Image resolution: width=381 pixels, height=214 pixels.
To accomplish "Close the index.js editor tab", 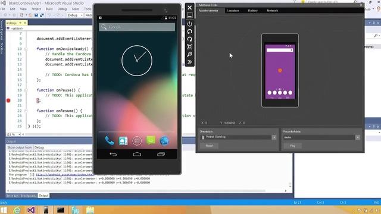I will (25, 23).
